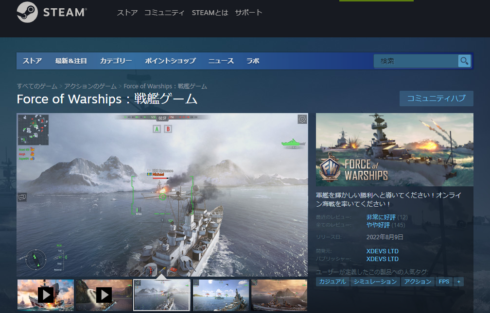Screen dimensions: 490x313
Task: Click the Steam logo icon
Action: click(27, 13)
